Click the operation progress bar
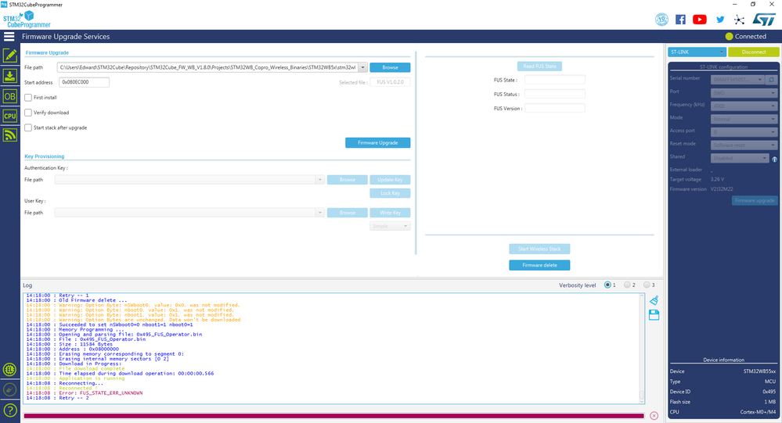Image resolution: width=782 pixels, height=423 pixels. point(334,415)
